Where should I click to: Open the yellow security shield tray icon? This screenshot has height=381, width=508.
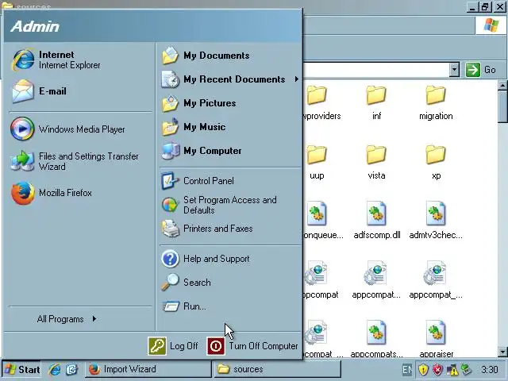(423, 370)
